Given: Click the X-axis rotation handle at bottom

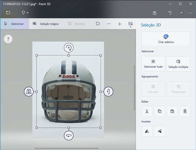Looking at the screenshot, I should pyautogui.click(x=69, y=136).
